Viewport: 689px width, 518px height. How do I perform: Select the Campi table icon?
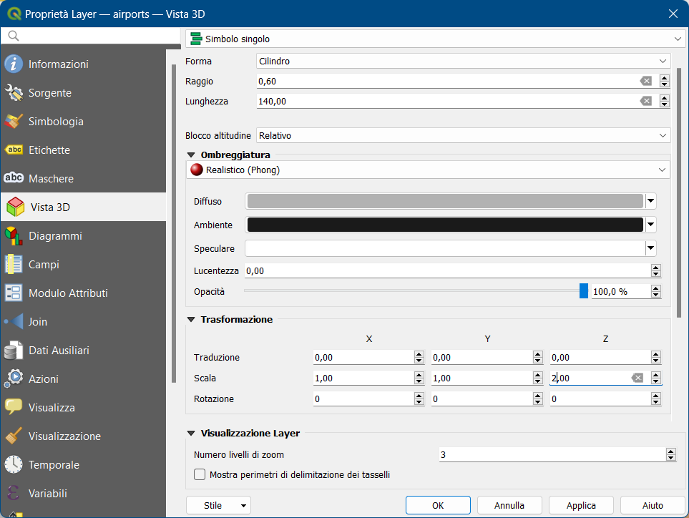(14, 265)
